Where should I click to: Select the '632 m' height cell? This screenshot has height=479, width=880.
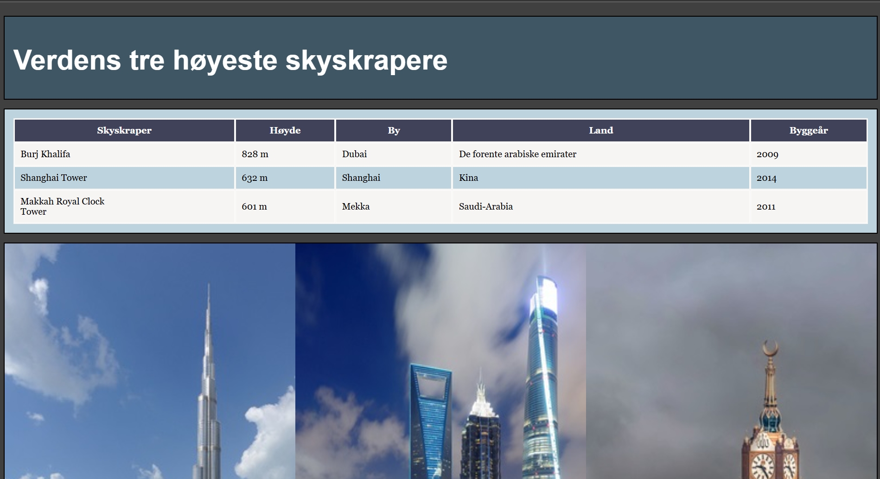[x=255, y=178]
